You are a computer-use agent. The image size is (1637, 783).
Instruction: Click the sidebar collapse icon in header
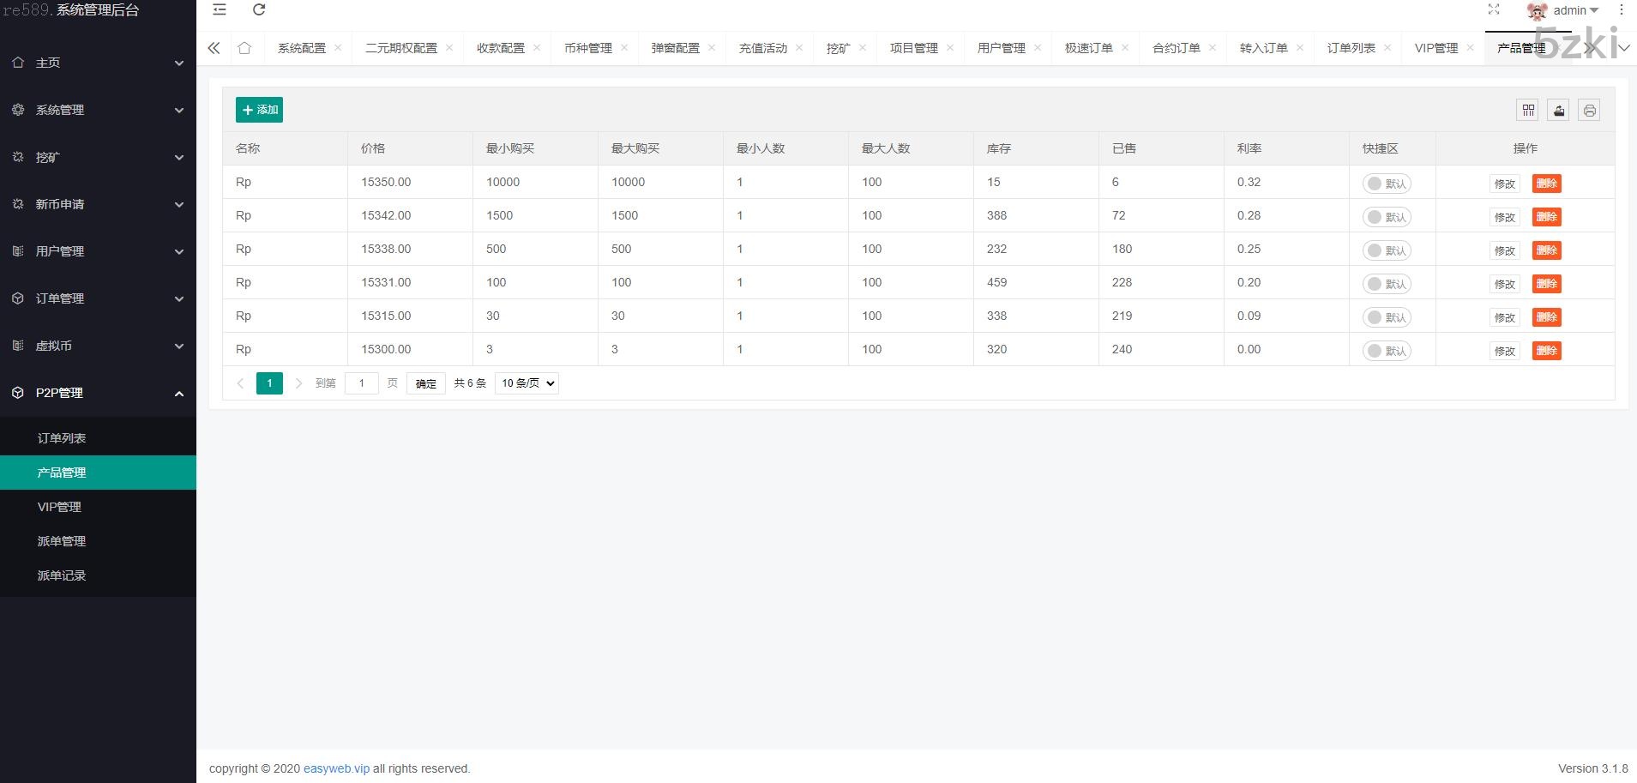[x=220, y=10]
